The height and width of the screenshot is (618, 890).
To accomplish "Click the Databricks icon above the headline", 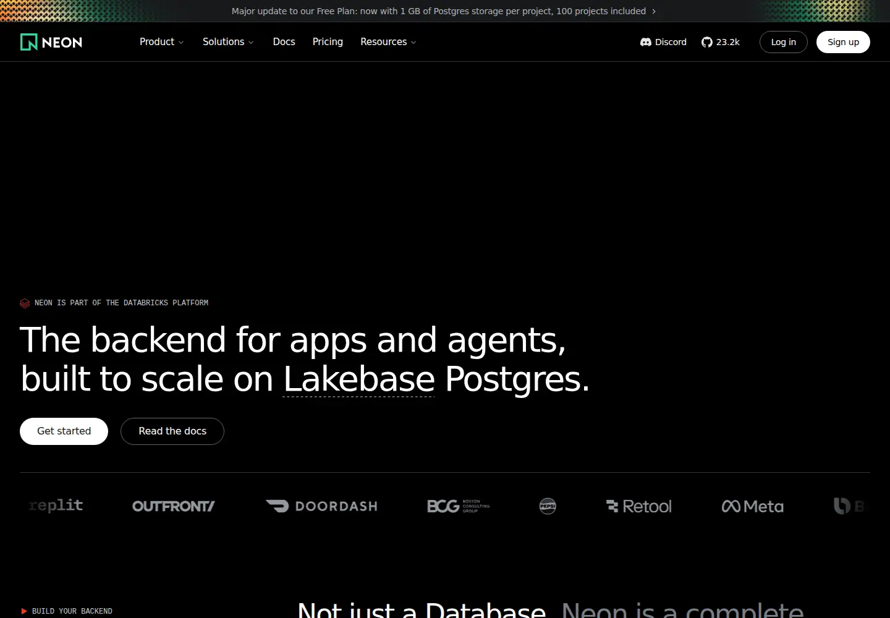I will (25, 303).
